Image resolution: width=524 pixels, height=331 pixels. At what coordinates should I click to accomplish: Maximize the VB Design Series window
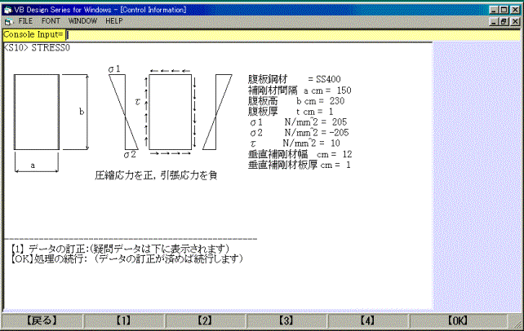[504, 10]
